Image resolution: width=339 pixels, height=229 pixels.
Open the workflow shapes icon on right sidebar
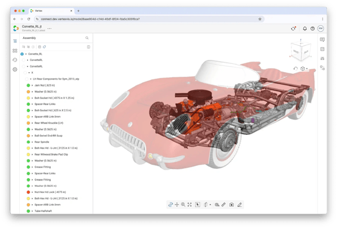323,68
